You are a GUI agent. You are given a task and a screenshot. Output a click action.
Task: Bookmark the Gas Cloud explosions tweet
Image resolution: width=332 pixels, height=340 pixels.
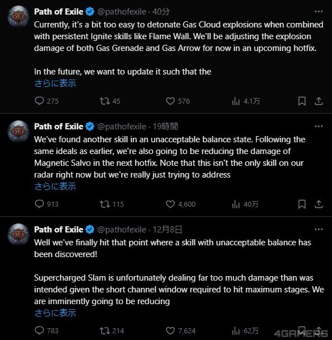point(302,101)
